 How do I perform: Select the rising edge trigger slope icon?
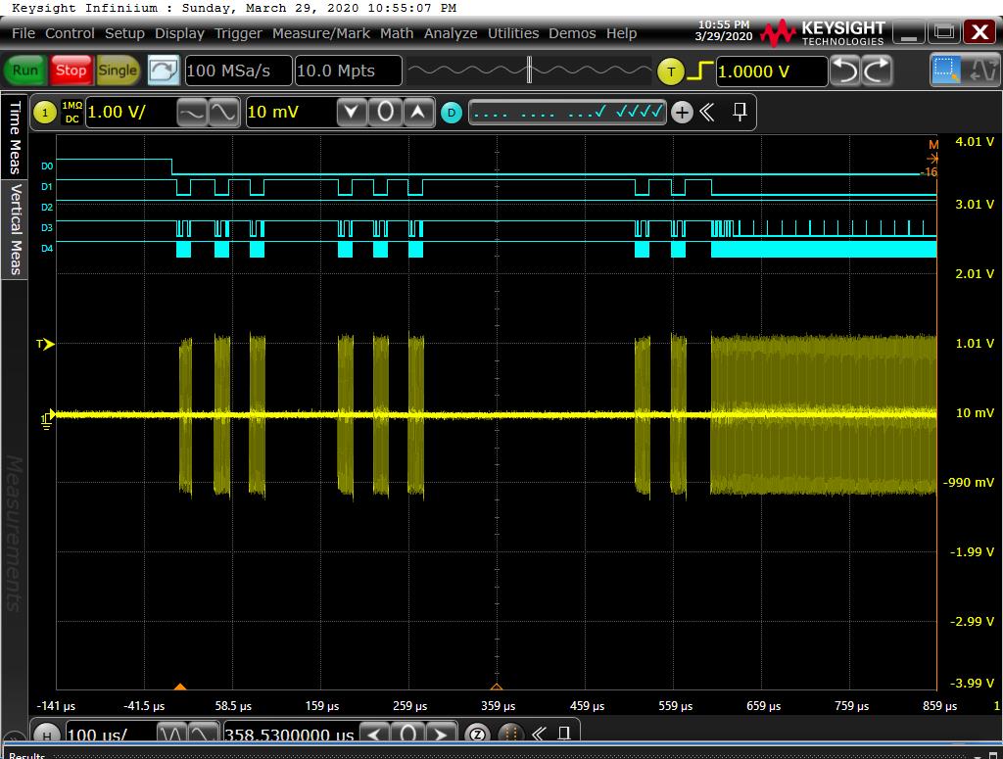700,71
